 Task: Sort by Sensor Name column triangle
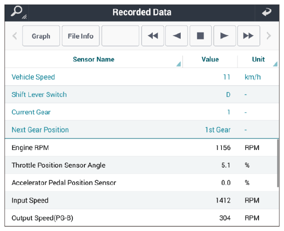tap(179, 64)
